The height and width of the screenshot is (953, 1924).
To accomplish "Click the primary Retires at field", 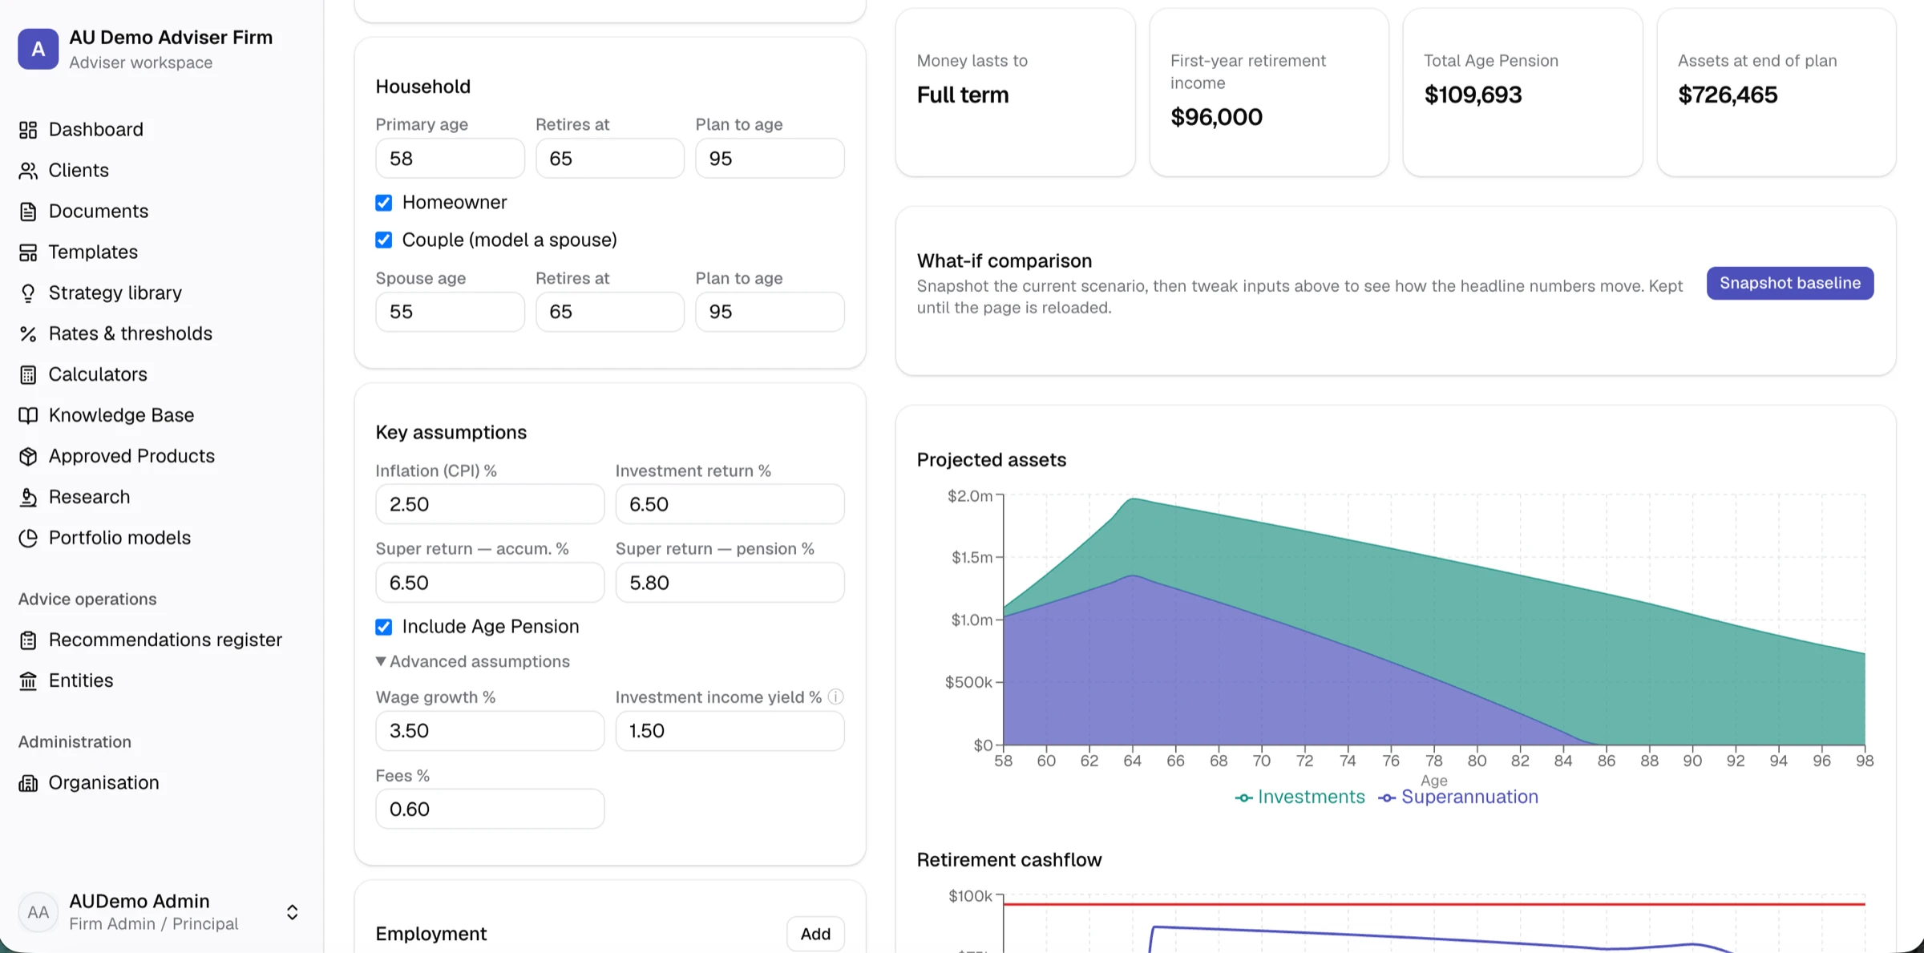I will [x=609, y=158].
